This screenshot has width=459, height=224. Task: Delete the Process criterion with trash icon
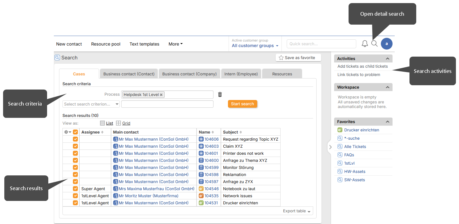click(x=220, y=94)
